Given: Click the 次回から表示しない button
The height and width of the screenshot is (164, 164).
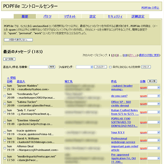Looking at the screenshot, I should point(18,40).
